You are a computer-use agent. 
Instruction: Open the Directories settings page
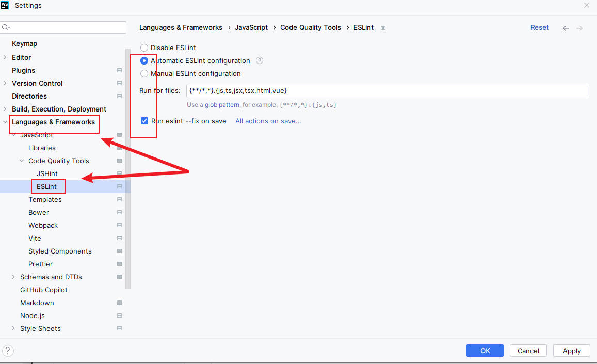click(29, 97)
